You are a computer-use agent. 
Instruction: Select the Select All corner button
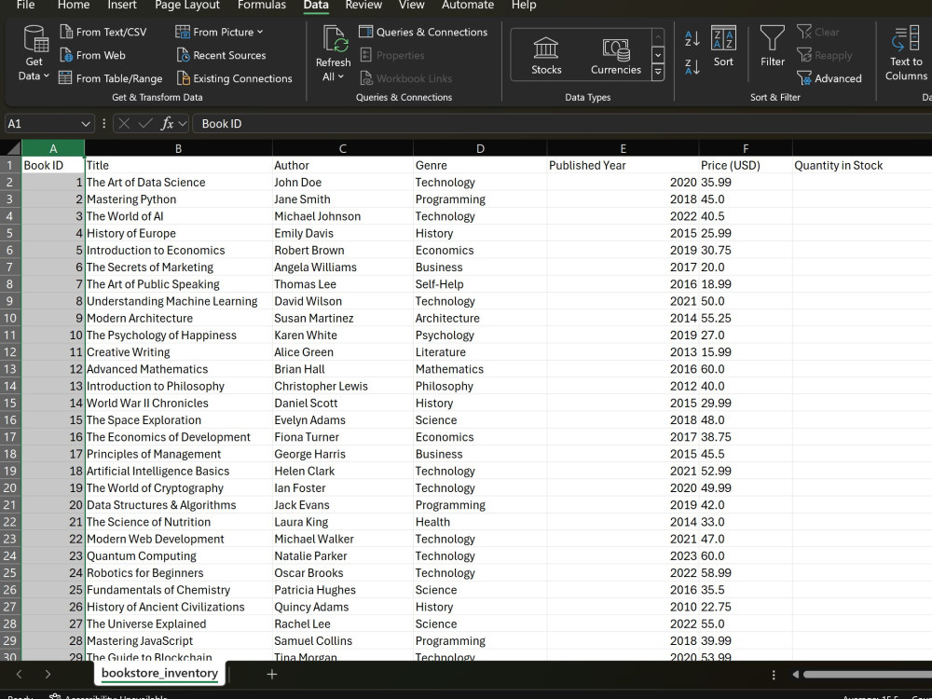(10, 148)
